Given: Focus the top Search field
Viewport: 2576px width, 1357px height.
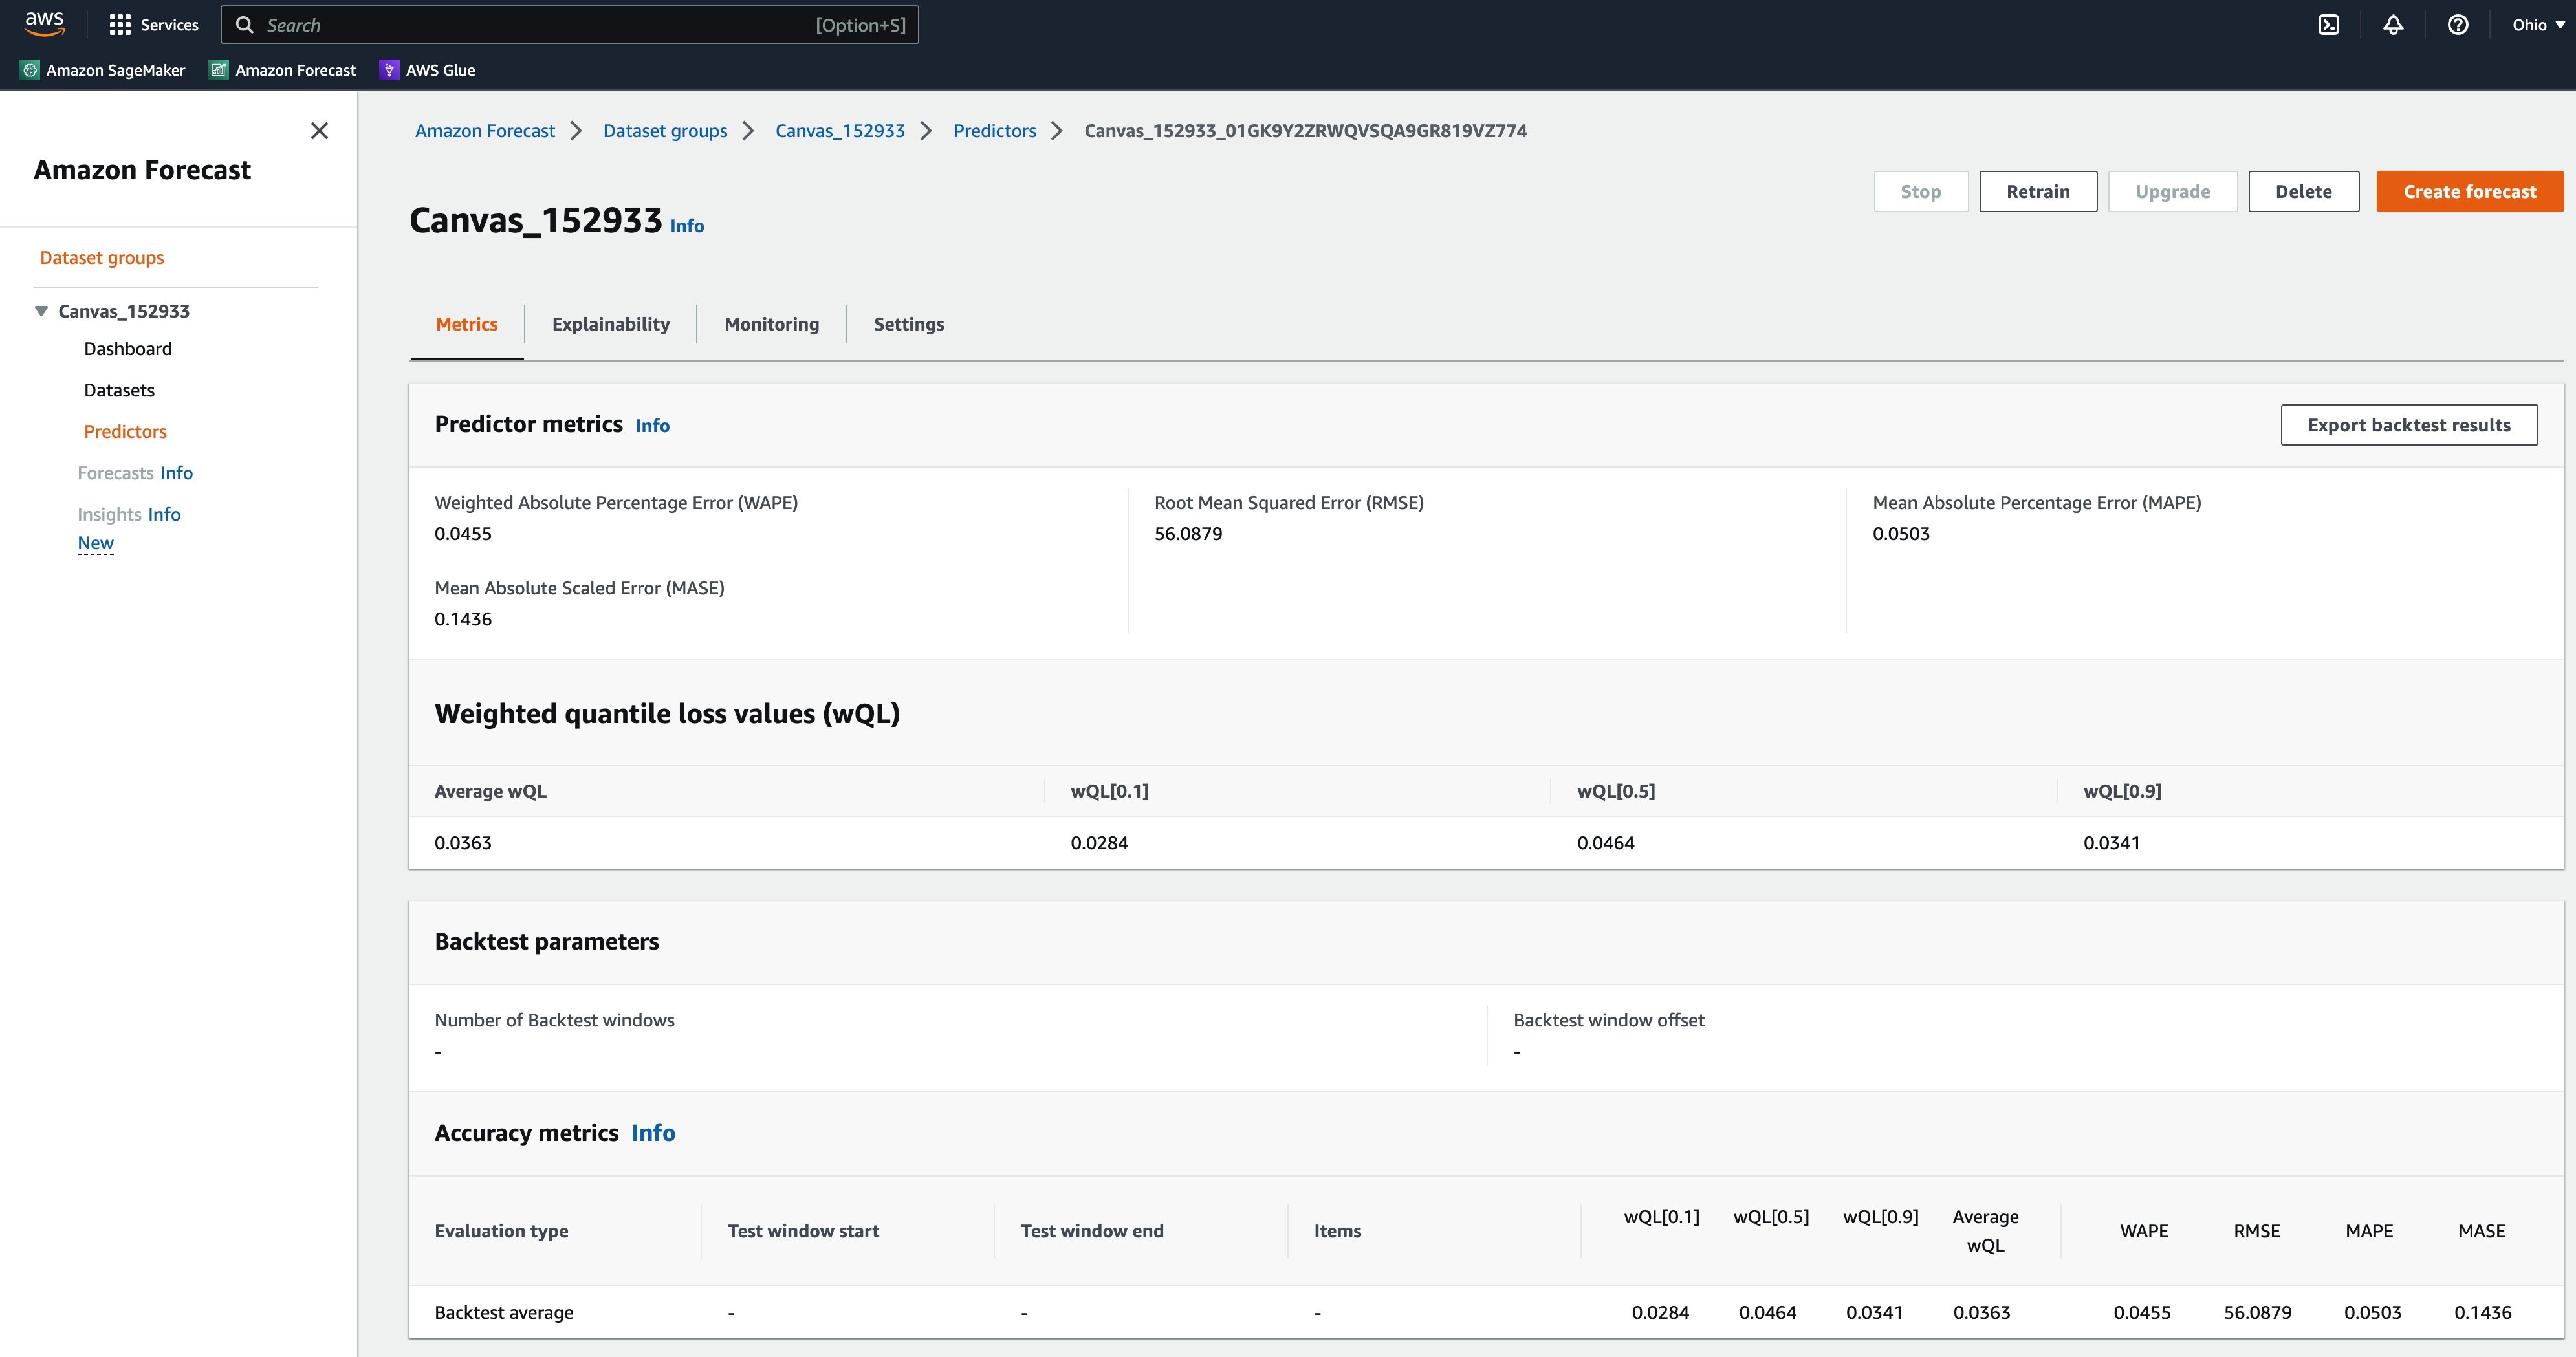Looking at the screenshot, I should click(x=569, y=25).
